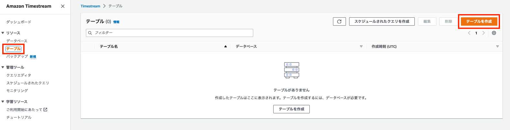Screen dimensions: 510x130
Task: Click テーブルがありません message
Action: [291, 90]
